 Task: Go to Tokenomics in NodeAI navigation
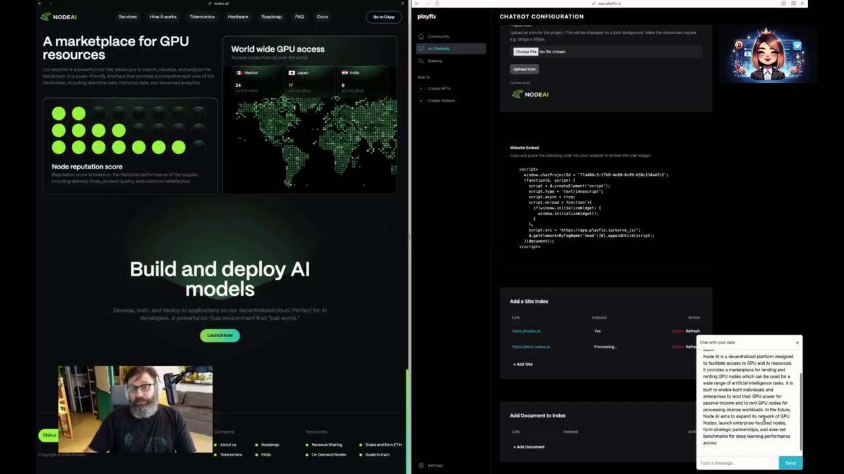[x=202, y=16]
